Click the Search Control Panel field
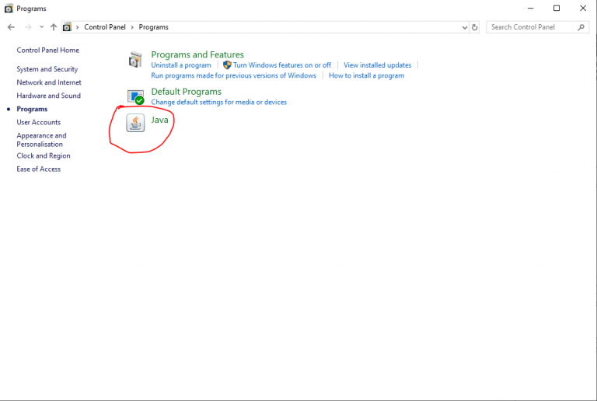The width and height of the screenshot is (597, 401). click(x=532, y=27)
